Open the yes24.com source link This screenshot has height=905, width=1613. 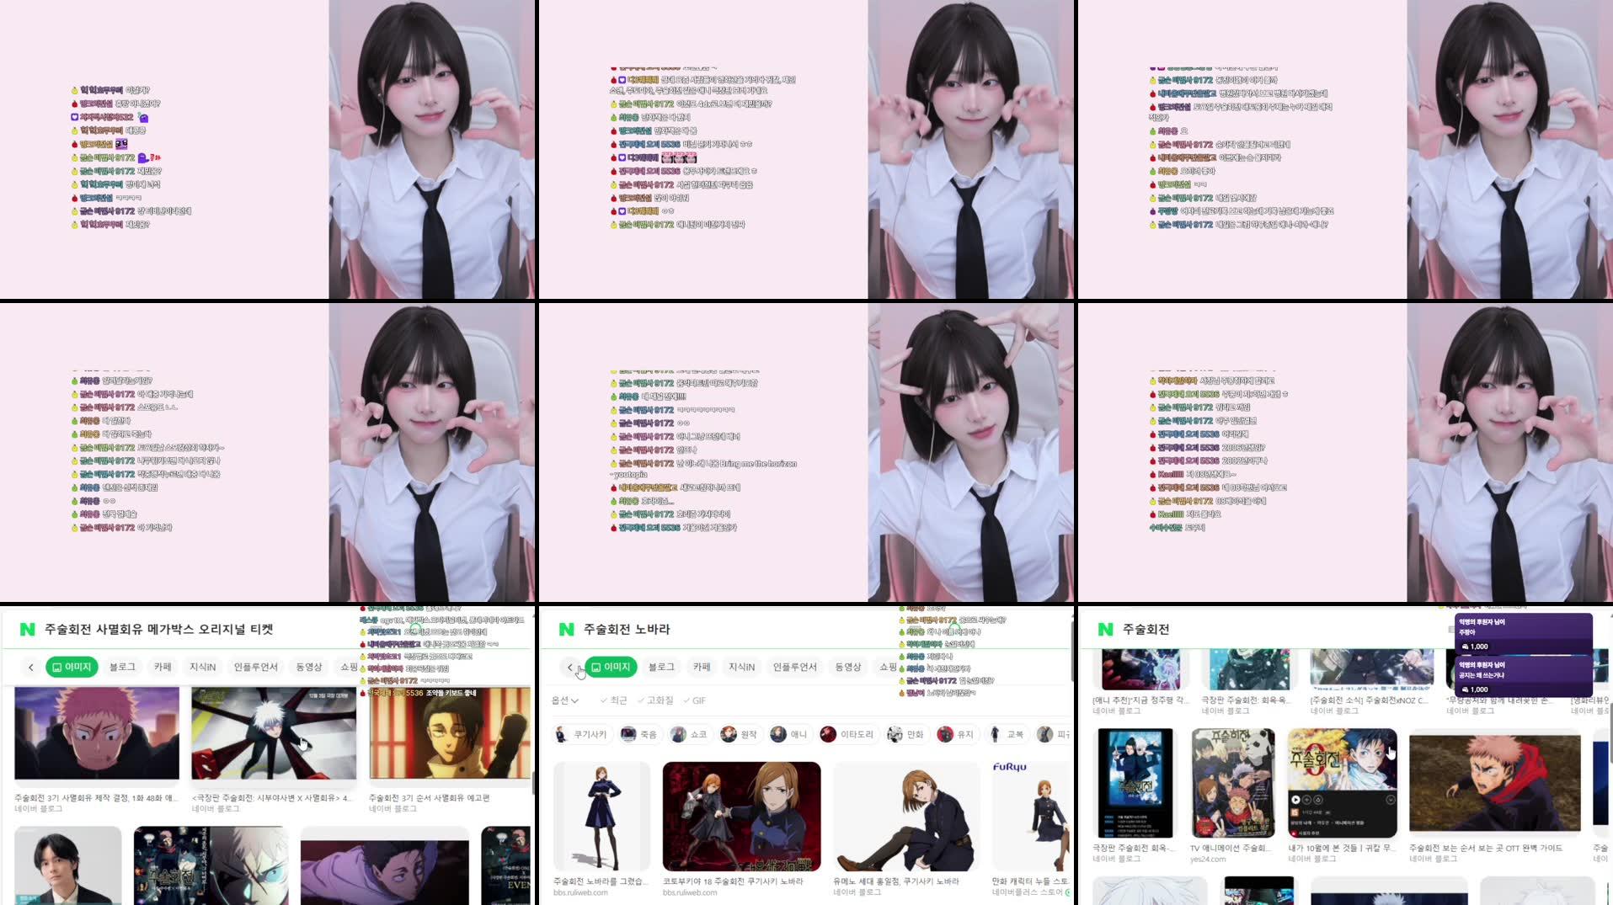(x=1208, y=860)
